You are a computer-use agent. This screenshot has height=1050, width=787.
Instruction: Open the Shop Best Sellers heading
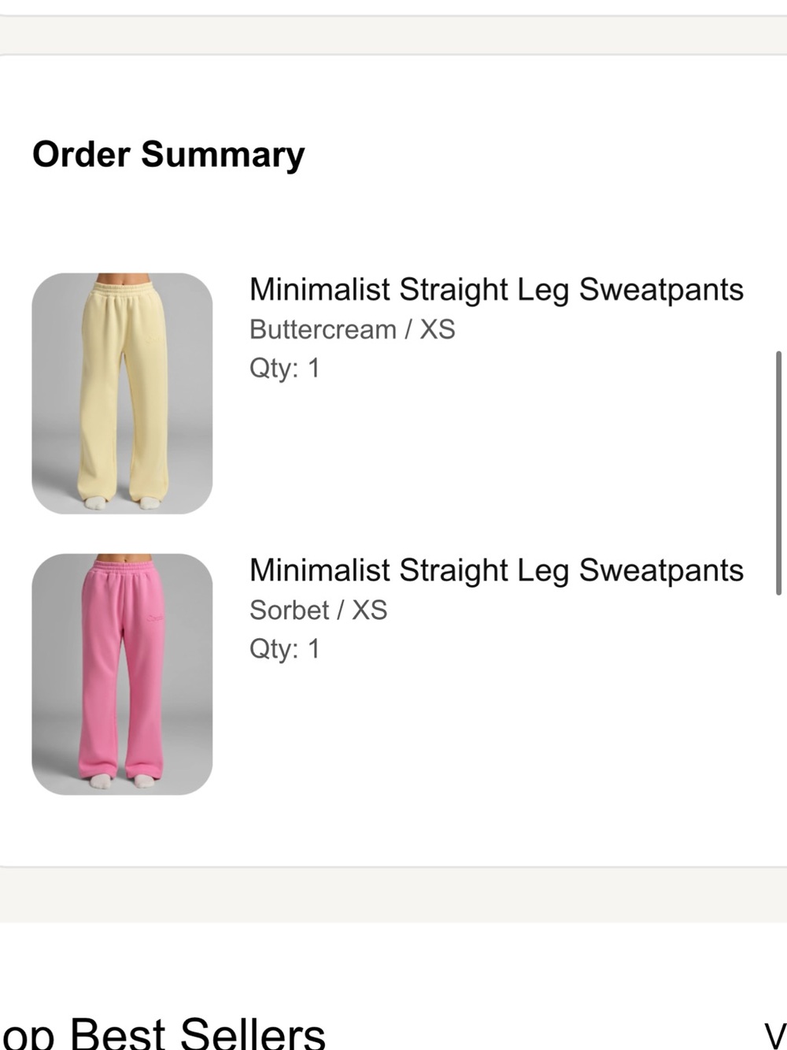163,1032
